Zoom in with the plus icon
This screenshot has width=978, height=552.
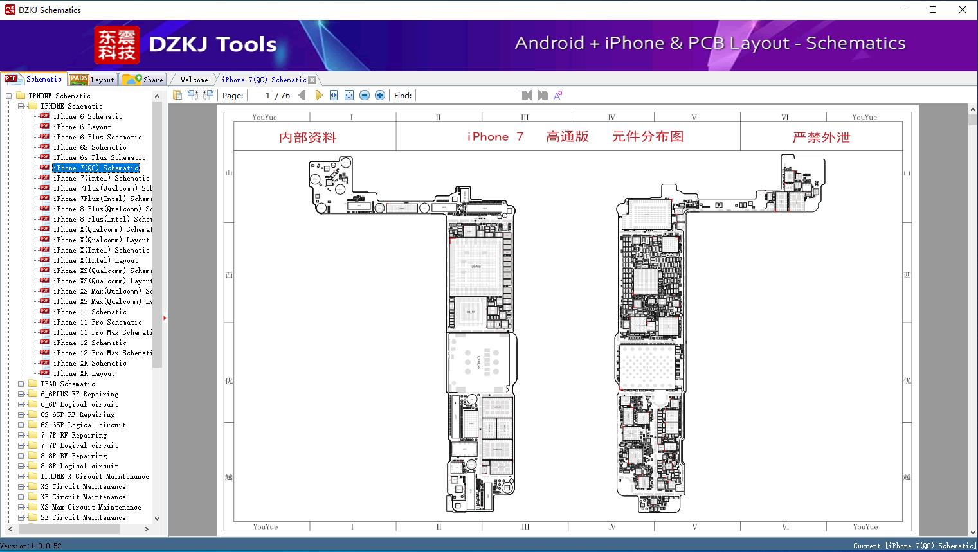[x=380, y=95]
